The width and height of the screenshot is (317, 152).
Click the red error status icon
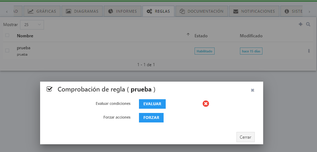[x=206, y=104]
